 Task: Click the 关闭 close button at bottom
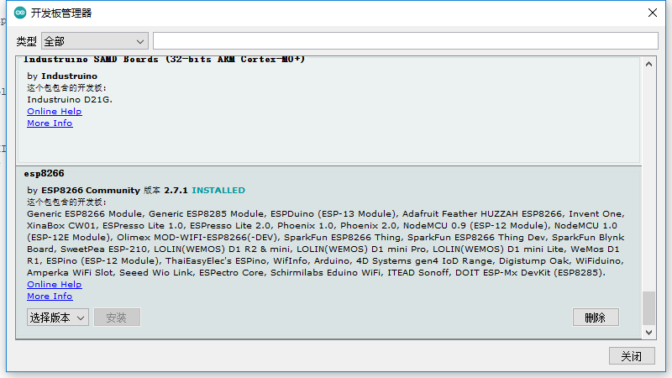[x=632, y=356]
